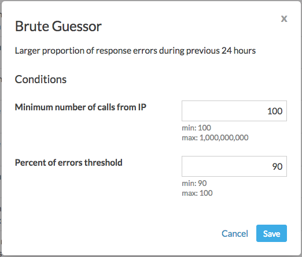Click the 'max: 100' hint under the threshold field

[x=197, y=193]
